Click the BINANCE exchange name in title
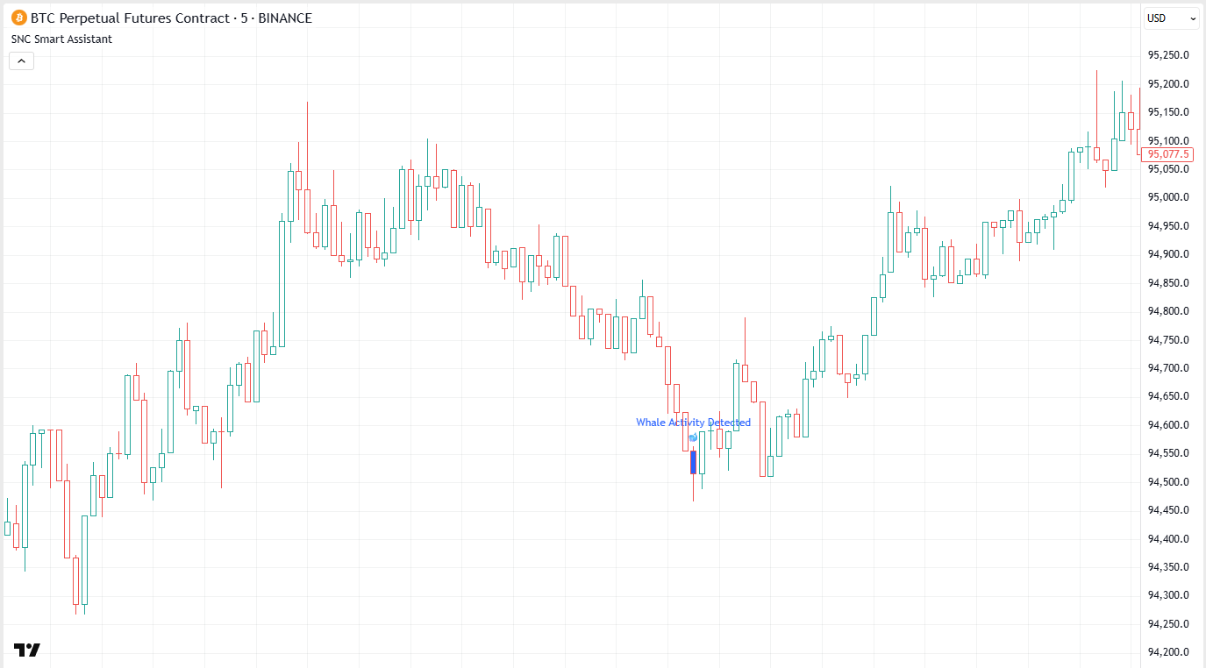 (284, 18)
